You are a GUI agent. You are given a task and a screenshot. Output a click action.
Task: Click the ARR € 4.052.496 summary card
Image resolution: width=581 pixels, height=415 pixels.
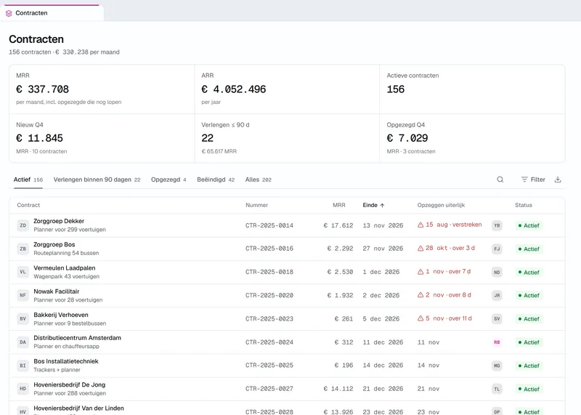[x=287, y=89]
